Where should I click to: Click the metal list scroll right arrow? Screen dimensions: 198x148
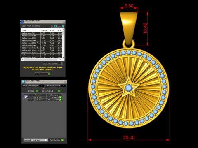coord(61,60)
